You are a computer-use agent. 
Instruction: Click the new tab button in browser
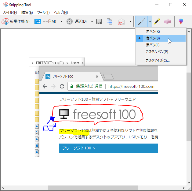tap(108, 77)
